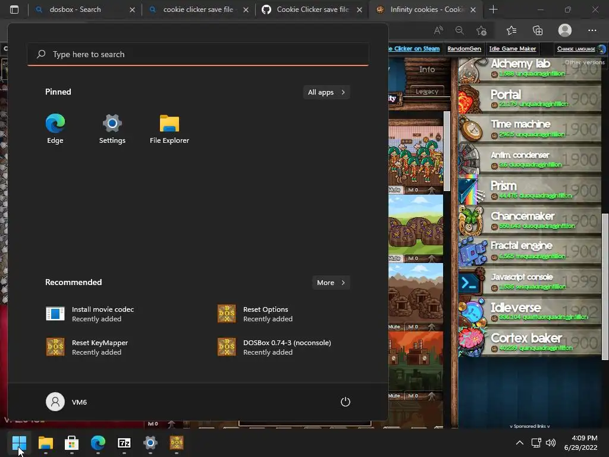Image resolution: width=609 pixels, height=457 pixels.
Task: Open Reset Options DOSBox item
Action: [255, 314]
